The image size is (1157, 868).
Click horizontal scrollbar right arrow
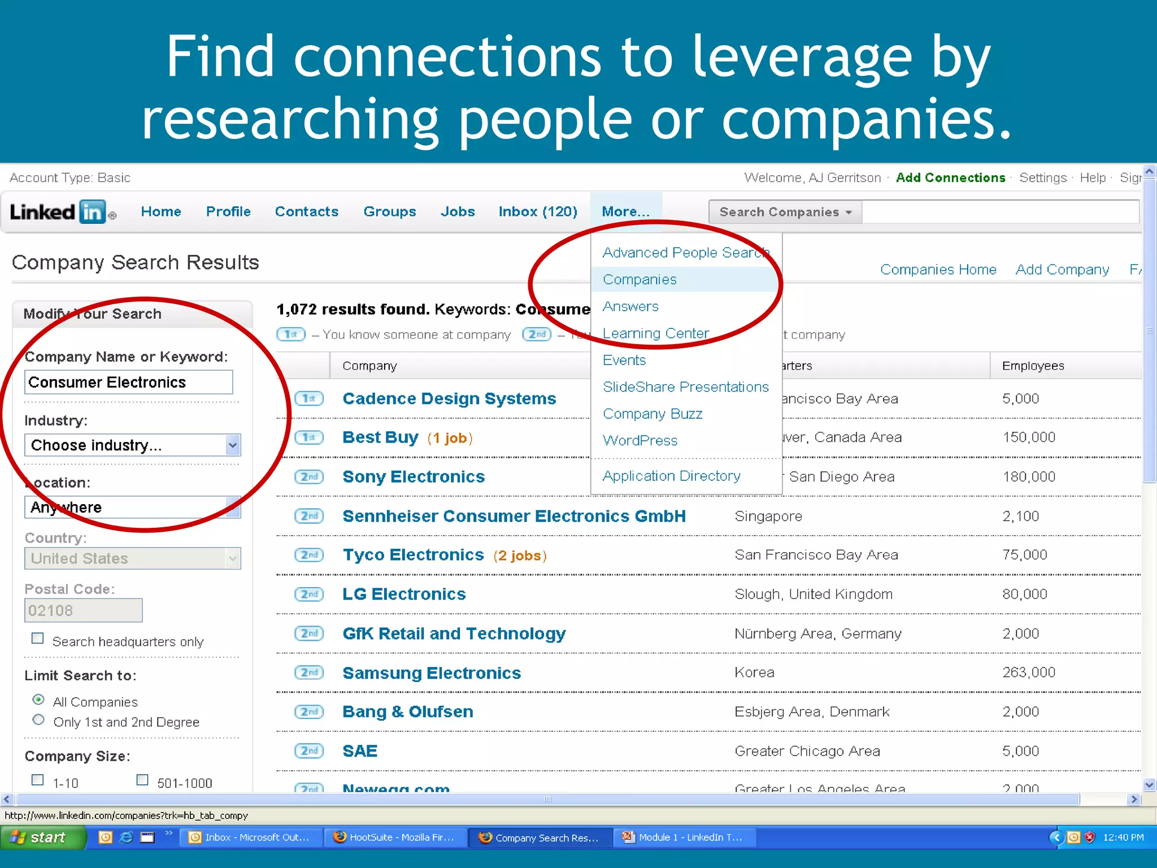pos(1133,799)
